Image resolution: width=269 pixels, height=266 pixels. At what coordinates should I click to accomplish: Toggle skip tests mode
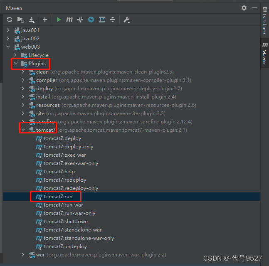80,20
